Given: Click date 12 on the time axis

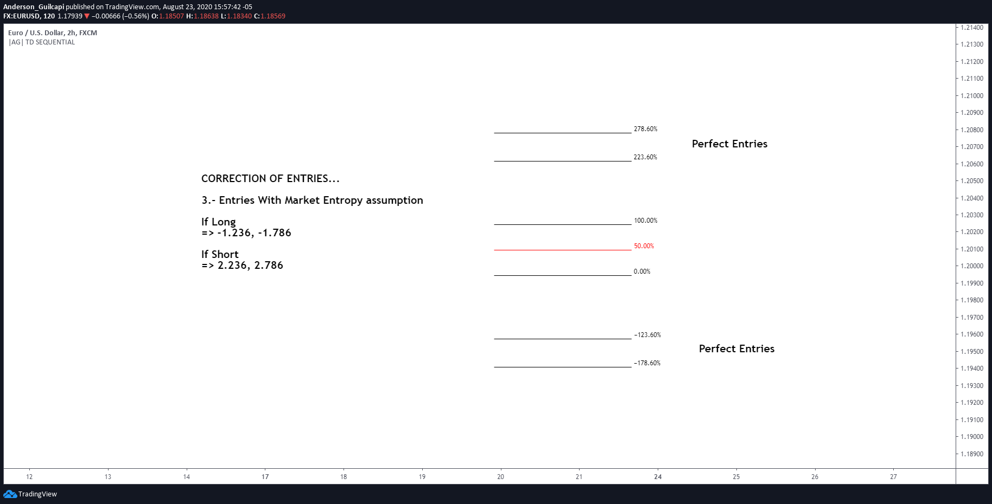Looking at the screenshot, I should 29,477.
